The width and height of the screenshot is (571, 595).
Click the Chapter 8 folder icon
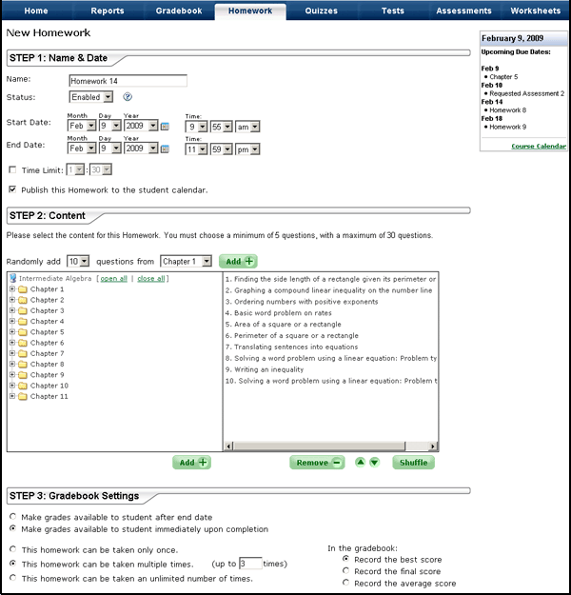click(23, 365)
